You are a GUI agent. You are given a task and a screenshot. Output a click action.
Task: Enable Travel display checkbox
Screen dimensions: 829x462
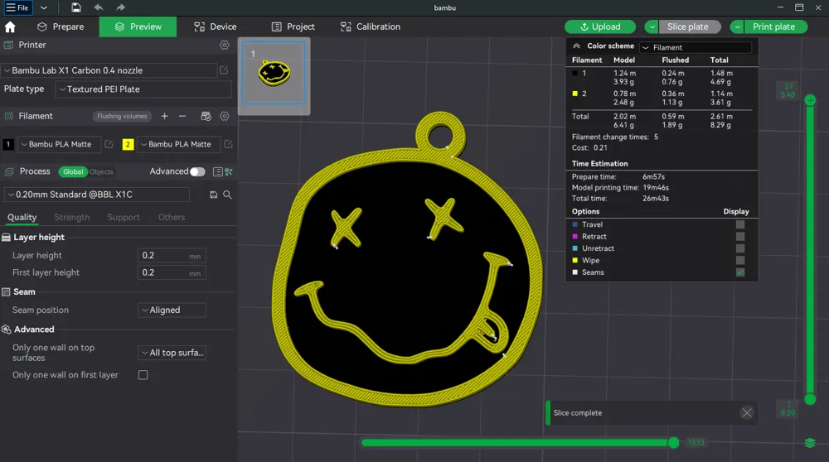point(740,224)
